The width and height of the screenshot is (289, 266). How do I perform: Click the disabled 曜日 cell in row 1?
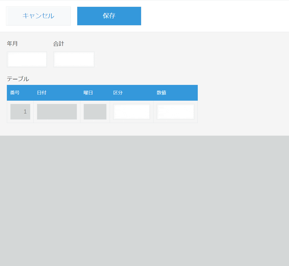95,112
